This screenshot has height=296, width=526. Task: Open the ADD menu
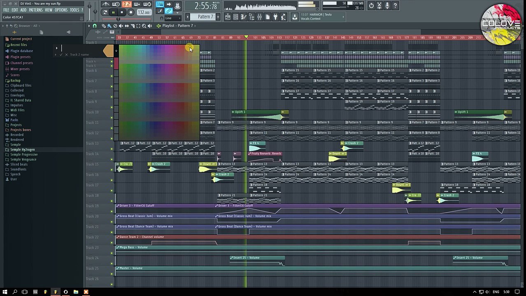[23, 10]
